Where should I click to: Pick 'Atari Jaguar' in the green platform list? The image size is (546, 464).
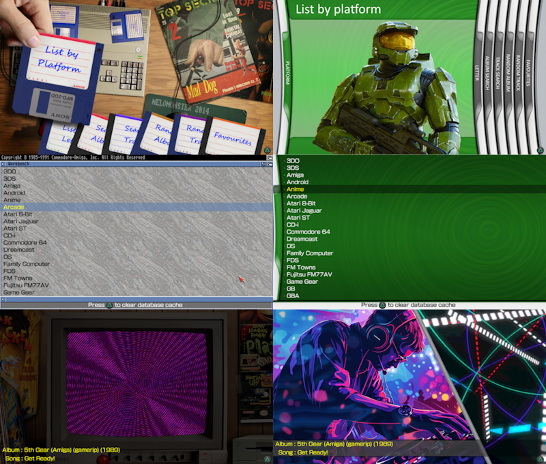coord(304,211)
